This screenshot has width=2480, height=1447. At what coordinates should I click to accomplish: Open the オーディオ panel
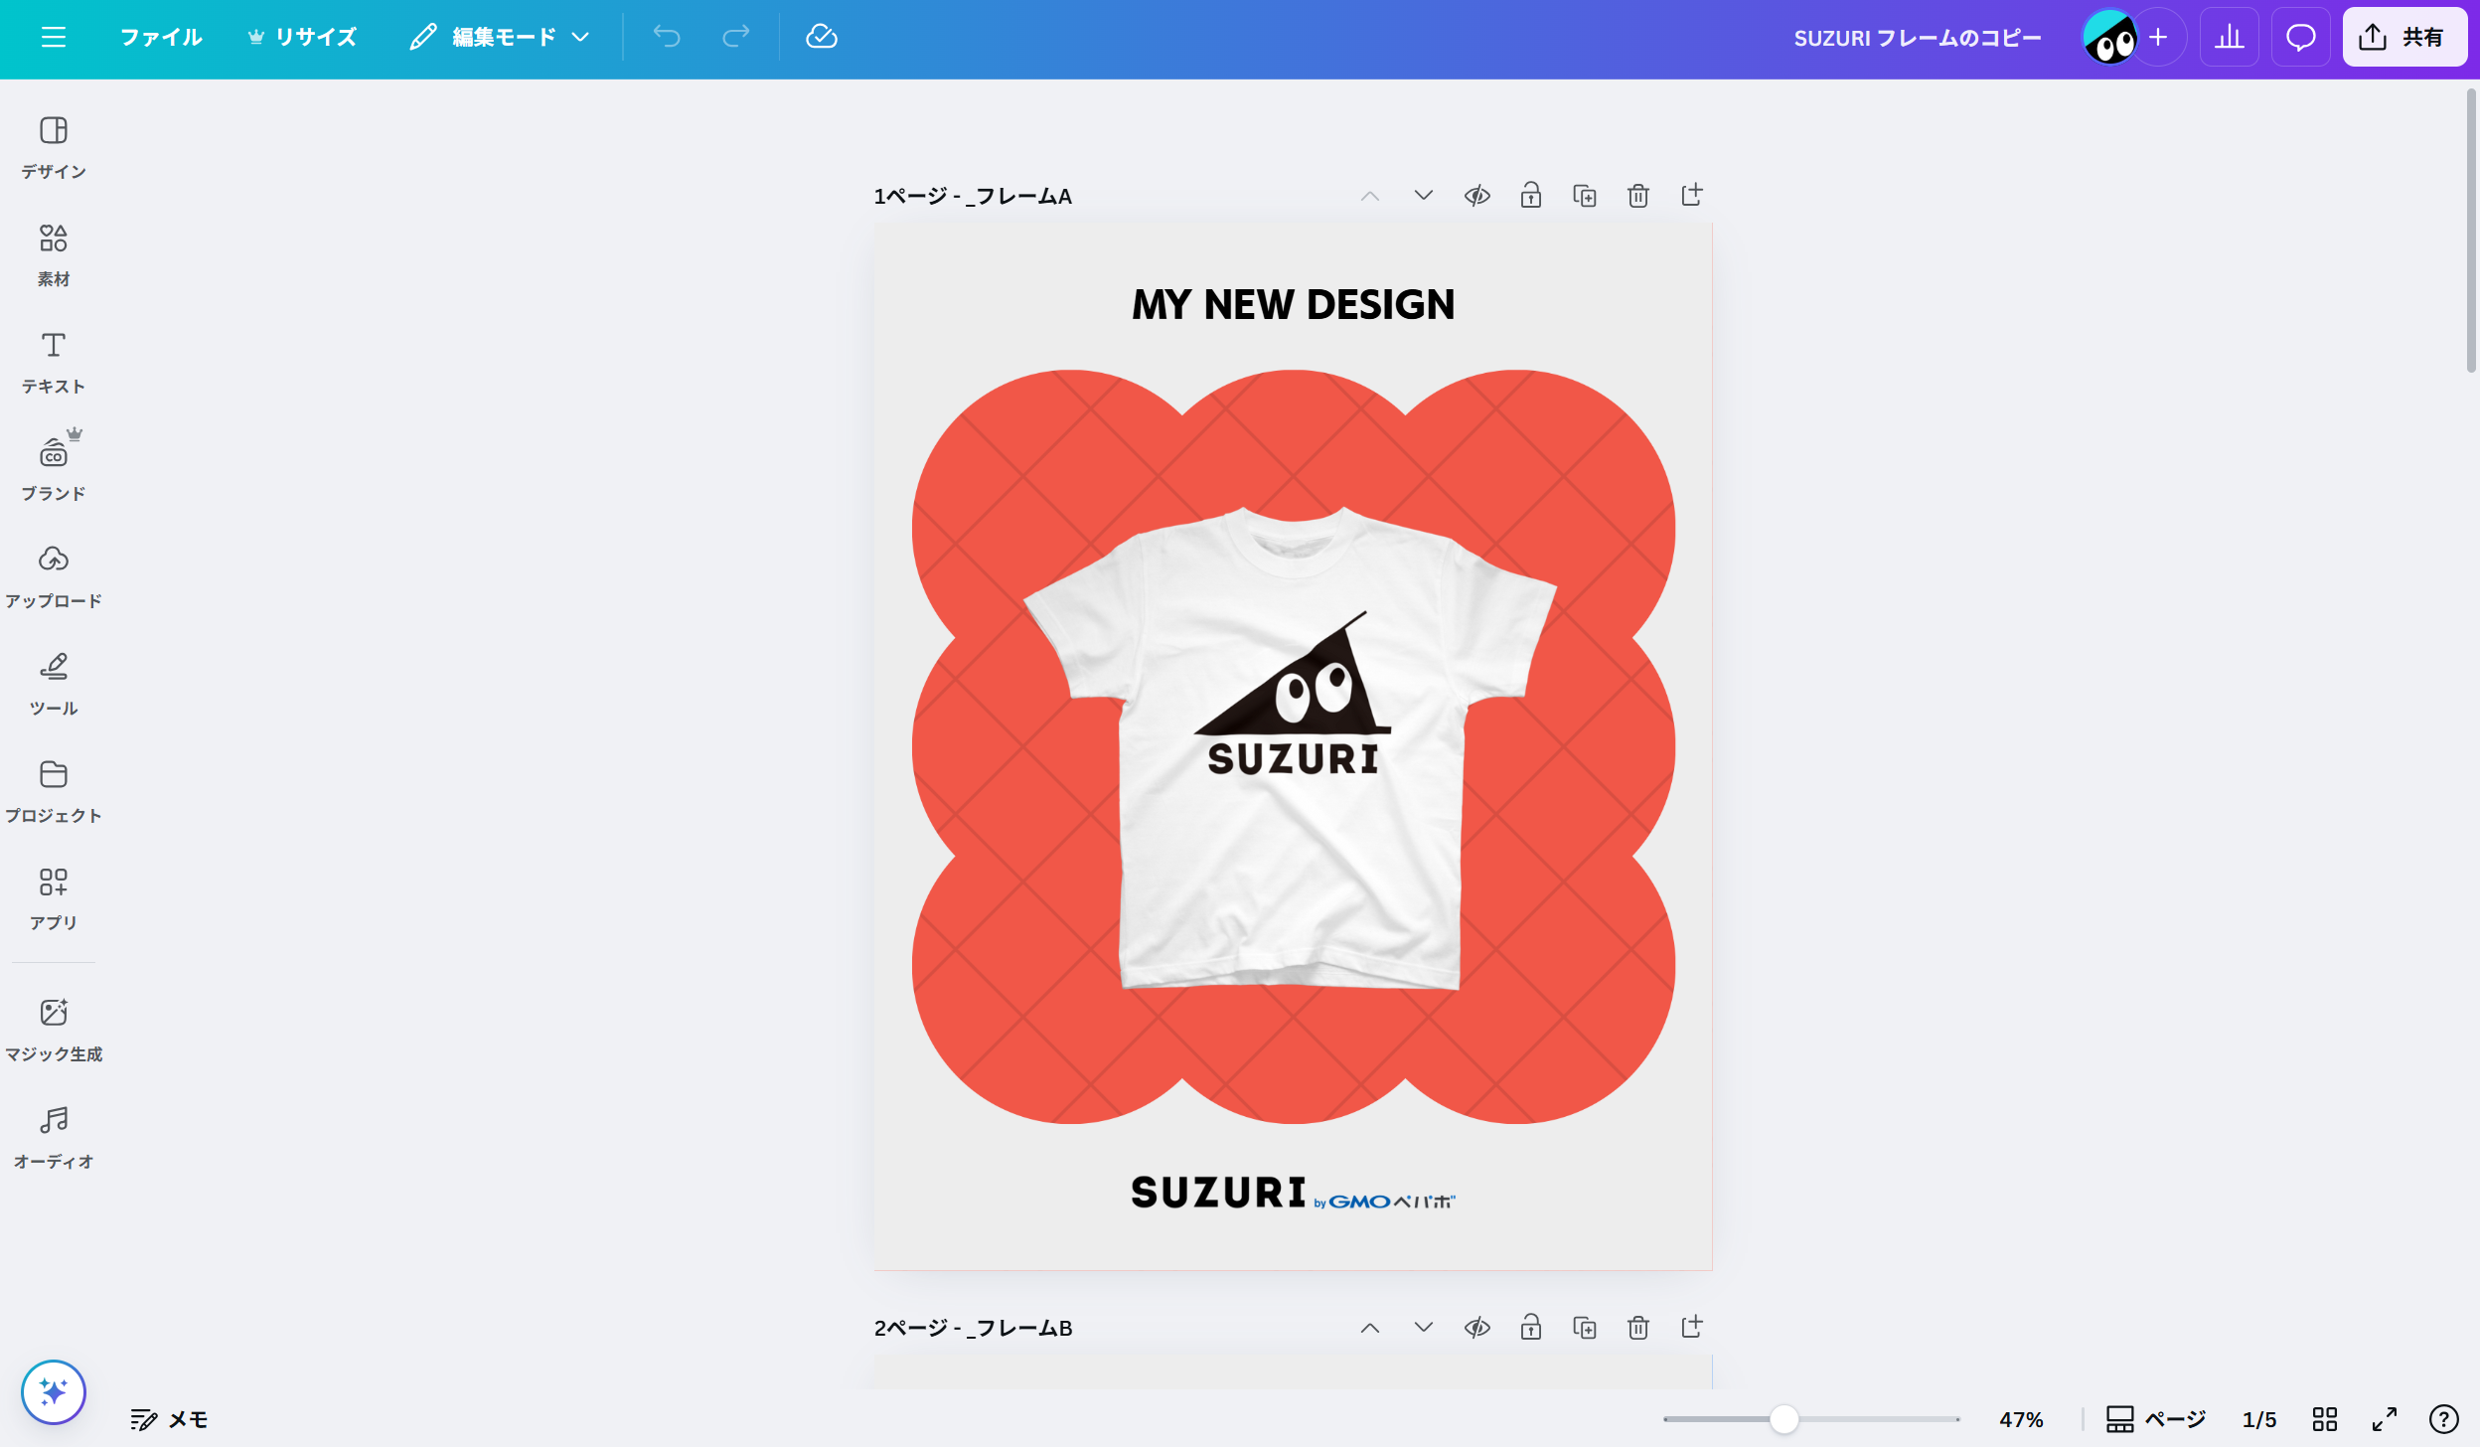[54, 1137]
